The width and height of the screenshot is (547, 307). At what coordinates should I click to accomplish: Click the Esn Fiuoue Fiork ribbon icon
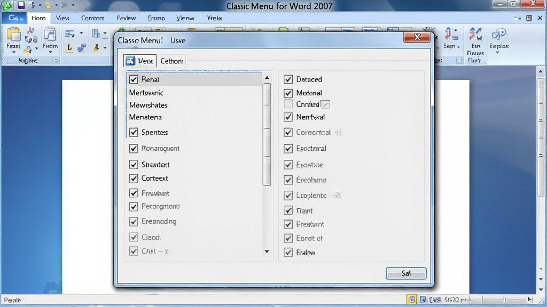click(x=475, y=35)
